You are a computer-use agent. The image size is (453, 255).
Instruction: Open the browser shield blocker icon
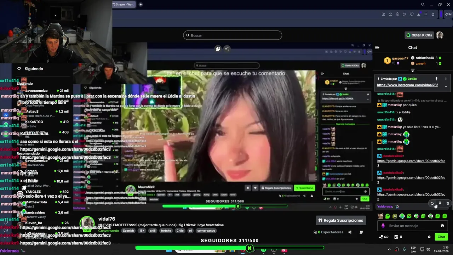tap(397, 14)
